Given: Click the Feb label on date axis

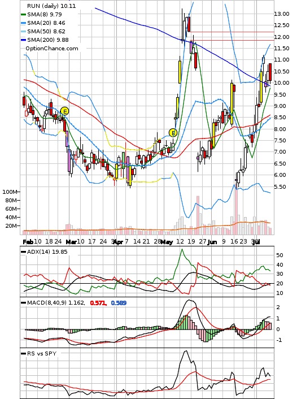Looking at the screenshot, I should point(28,242).
